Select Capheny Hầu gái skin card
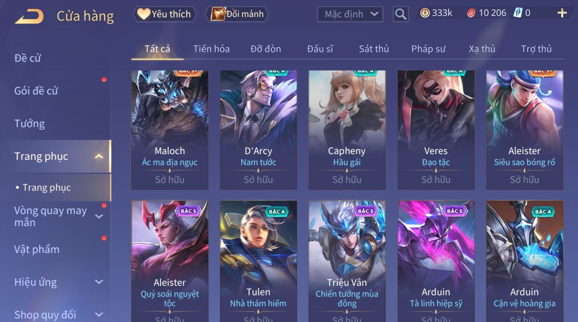The height and width of the screenshot is (322, 578). click(347, 130)
